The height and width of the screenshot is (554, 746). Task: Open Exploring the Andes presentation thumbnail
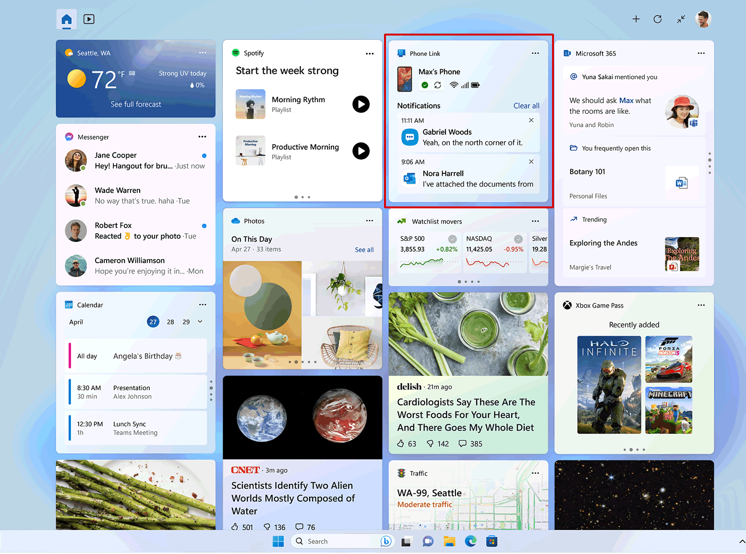tap(682, 254)
